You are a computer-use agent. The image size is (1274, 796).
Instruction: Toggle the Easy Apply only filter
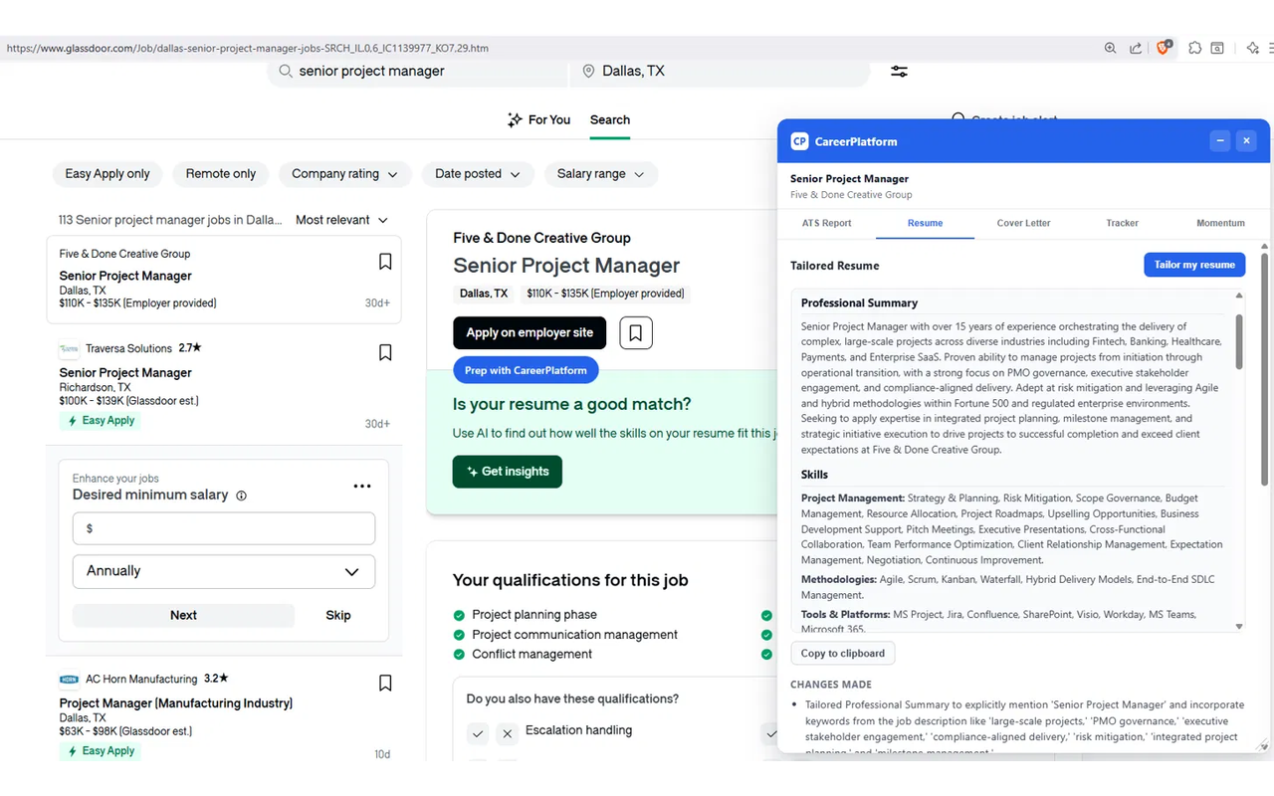coord(107,174)
